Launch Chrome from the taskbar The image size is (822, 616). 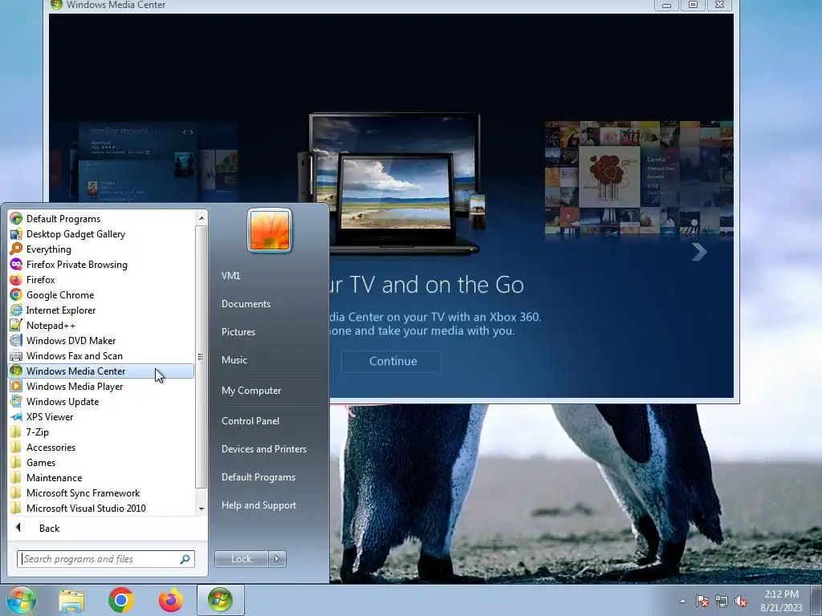point(121,600)
